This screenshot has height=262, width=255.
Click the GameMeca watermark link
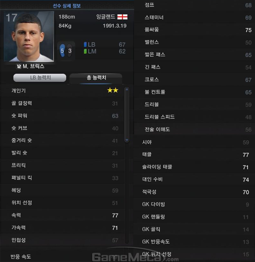point(135,257)
